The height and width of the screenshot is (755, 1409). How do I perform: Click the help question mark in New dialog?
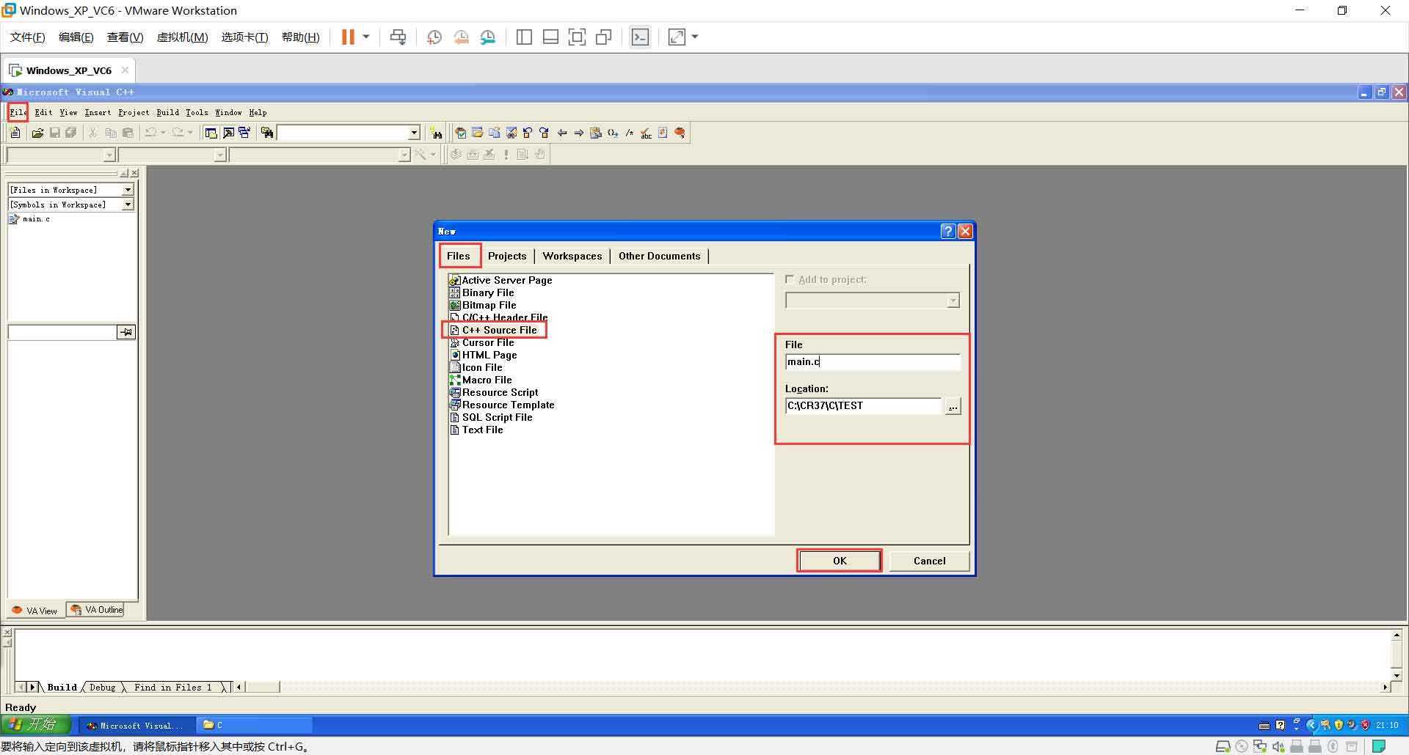[948, 231]
